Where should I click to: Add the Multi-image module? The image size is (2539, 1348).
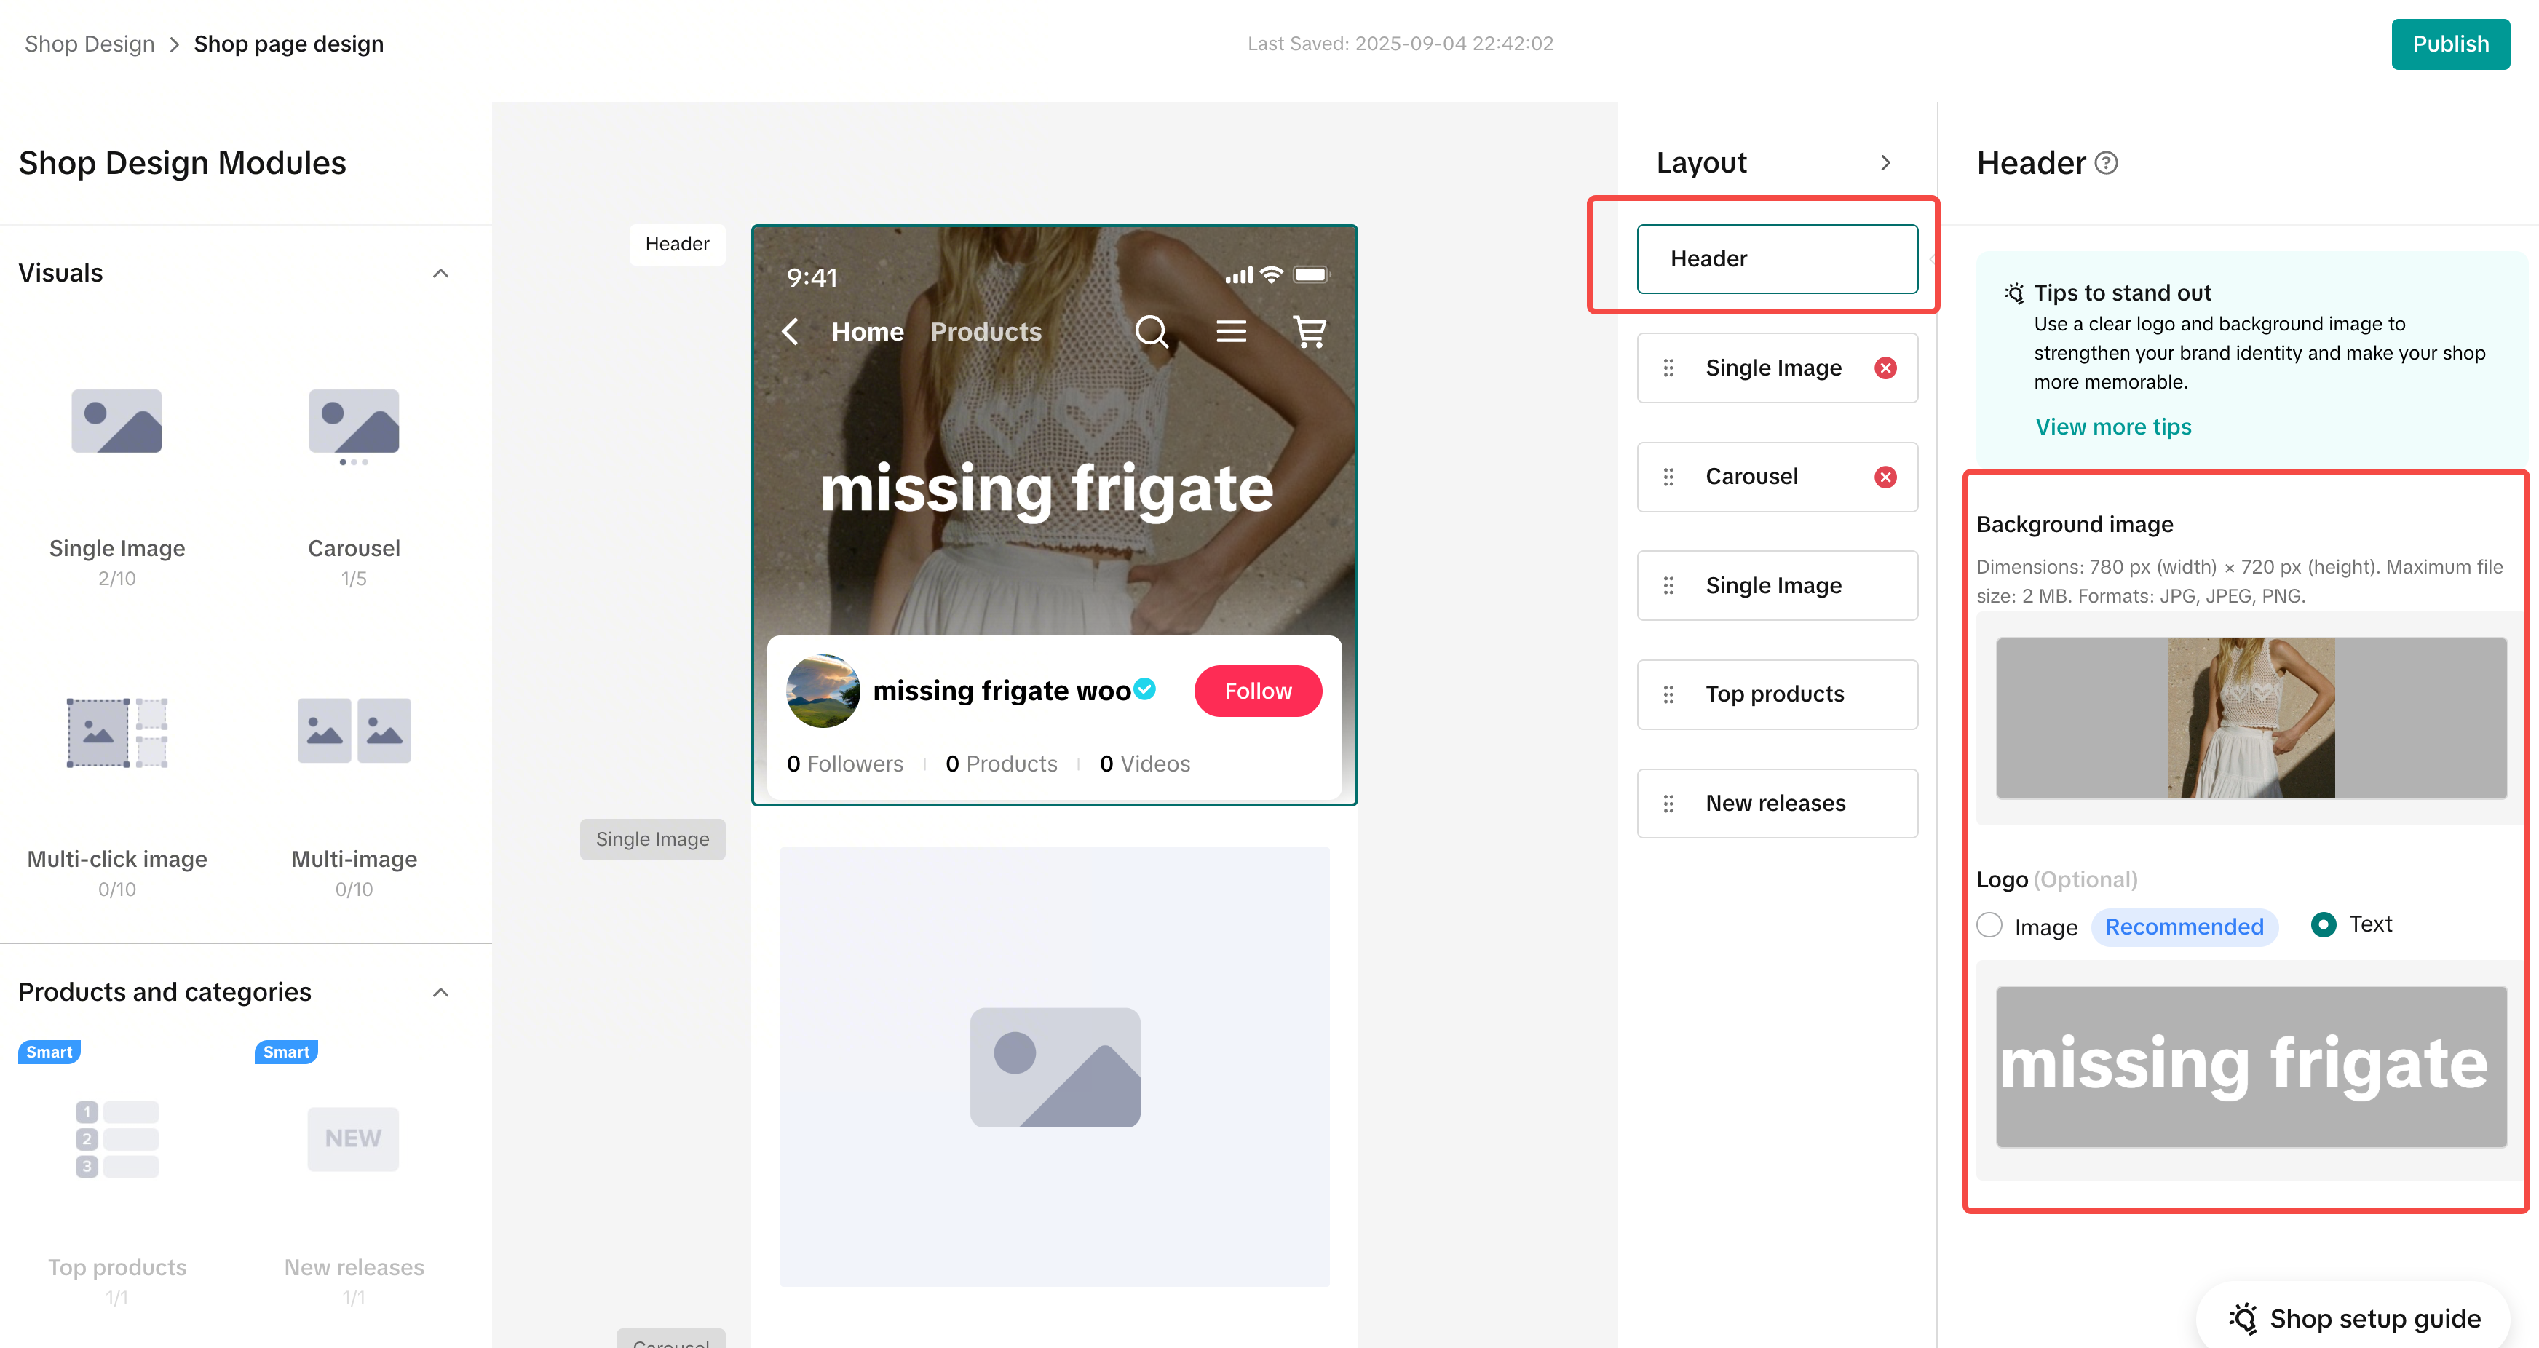(x=354, y=732)
